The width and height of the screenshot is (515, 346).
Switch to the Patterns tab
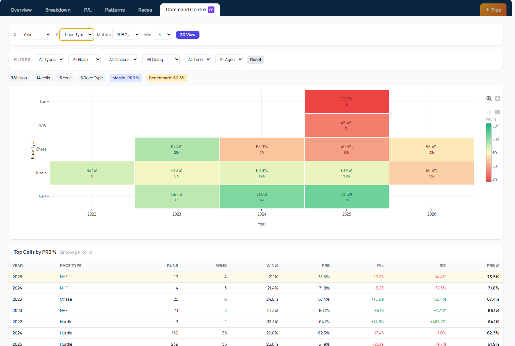(115, 10)
